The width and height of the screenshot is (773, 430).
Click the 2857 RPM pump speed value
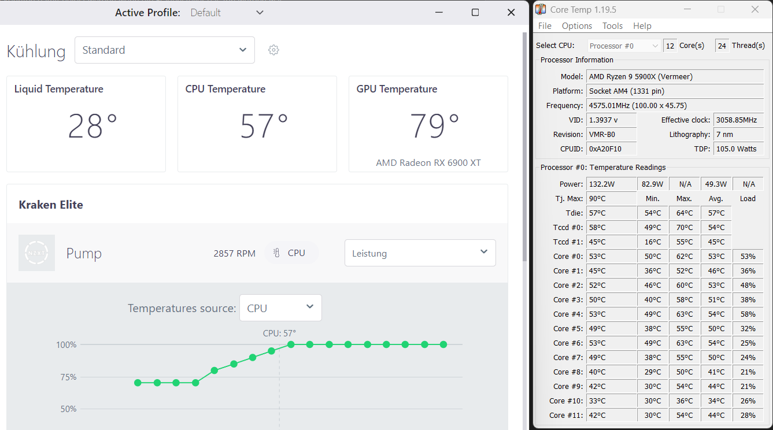[x=234, y=253]
